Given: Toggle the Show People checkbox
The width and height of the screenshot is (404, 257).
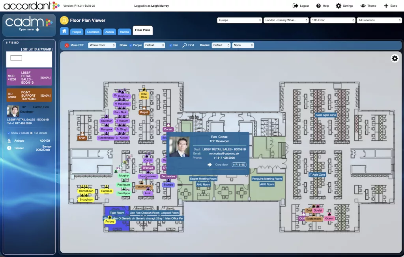Looking at the screenshot, I should 130,45.
